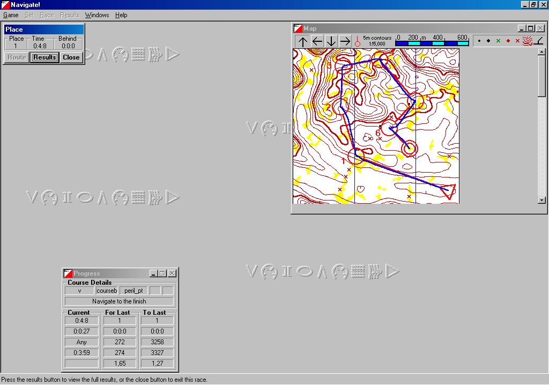The image size is (549, 385).
Task: Click the Map window scrollbar down arrow
Action: 541,200
